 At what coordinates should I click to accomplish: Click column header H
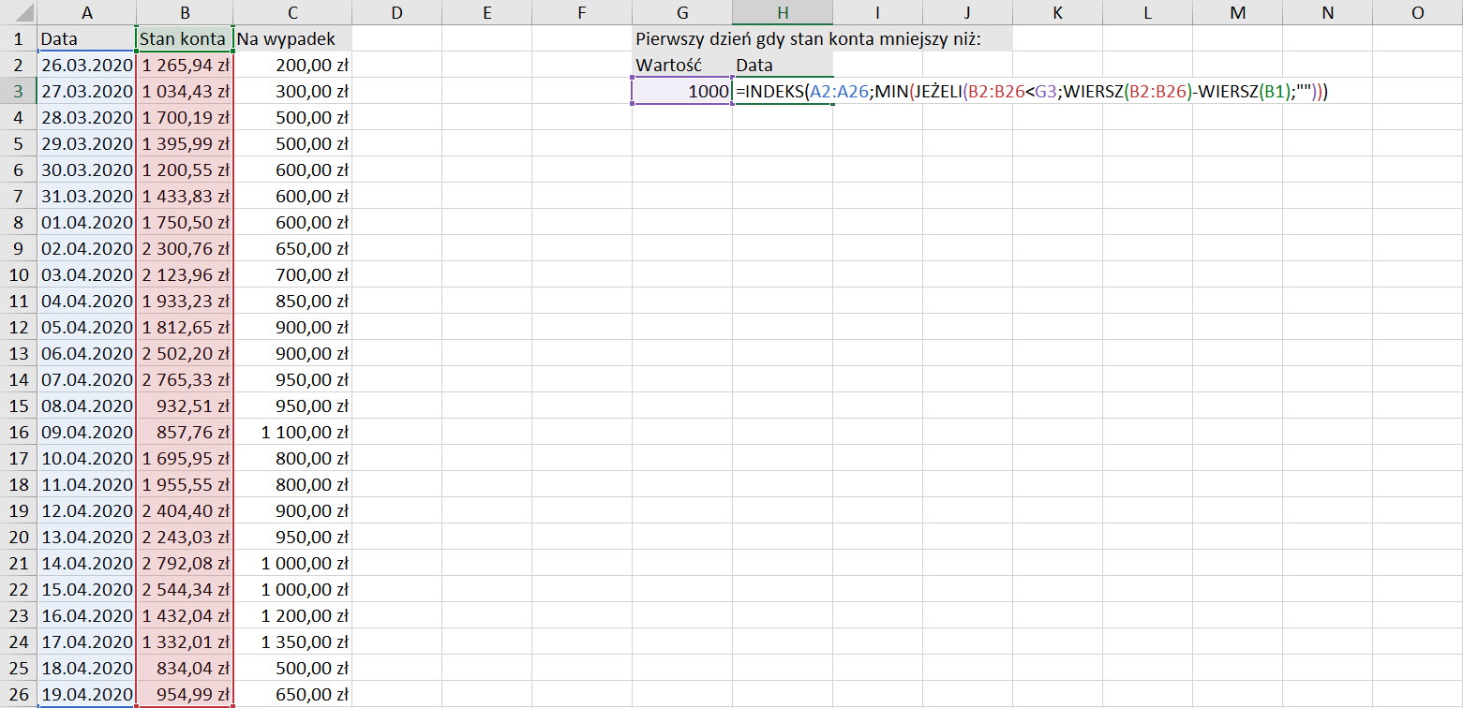click(x=783, y=12)
